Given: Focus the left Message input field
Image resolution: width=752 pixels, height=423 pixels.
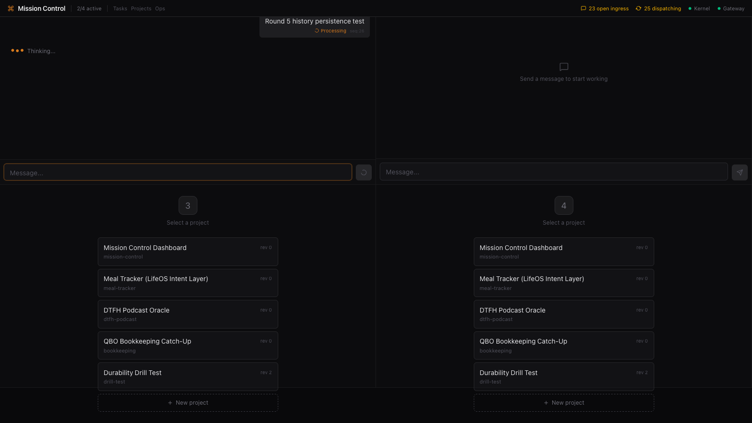Looking at the screenshot, I should pos(178,172).
